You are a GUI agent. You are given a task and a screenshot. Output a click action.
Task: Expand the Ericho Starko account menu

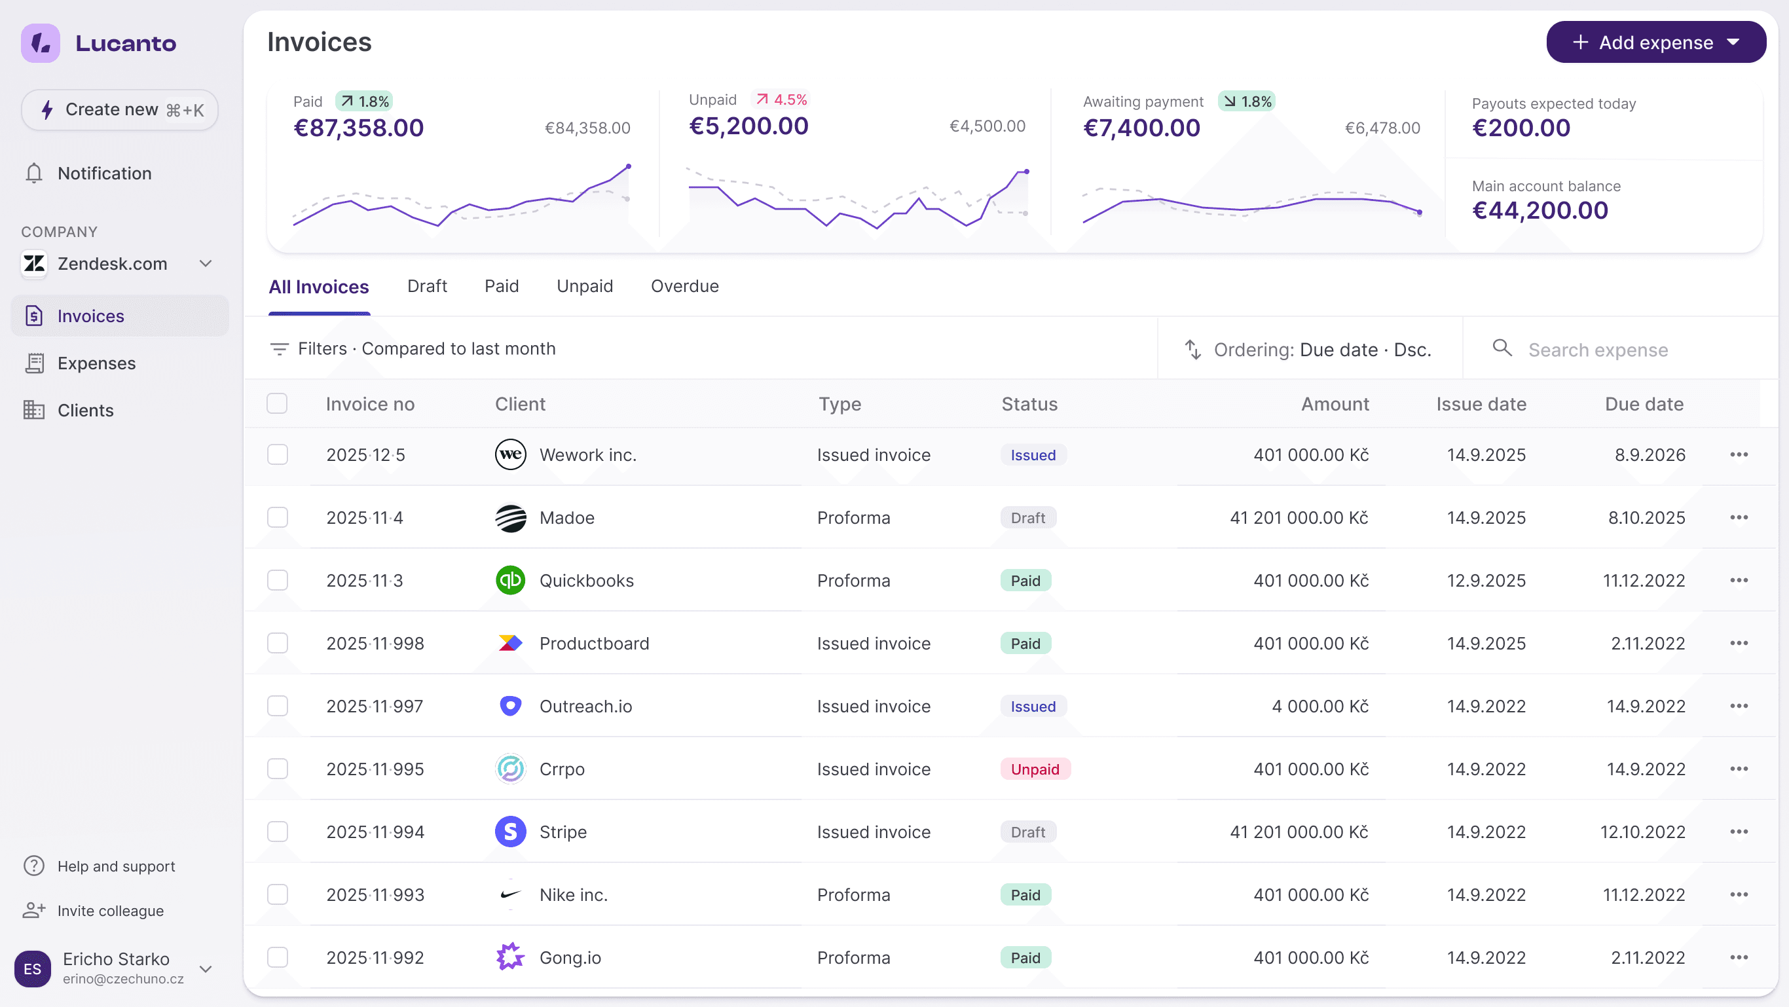click(x=206, y=969)
